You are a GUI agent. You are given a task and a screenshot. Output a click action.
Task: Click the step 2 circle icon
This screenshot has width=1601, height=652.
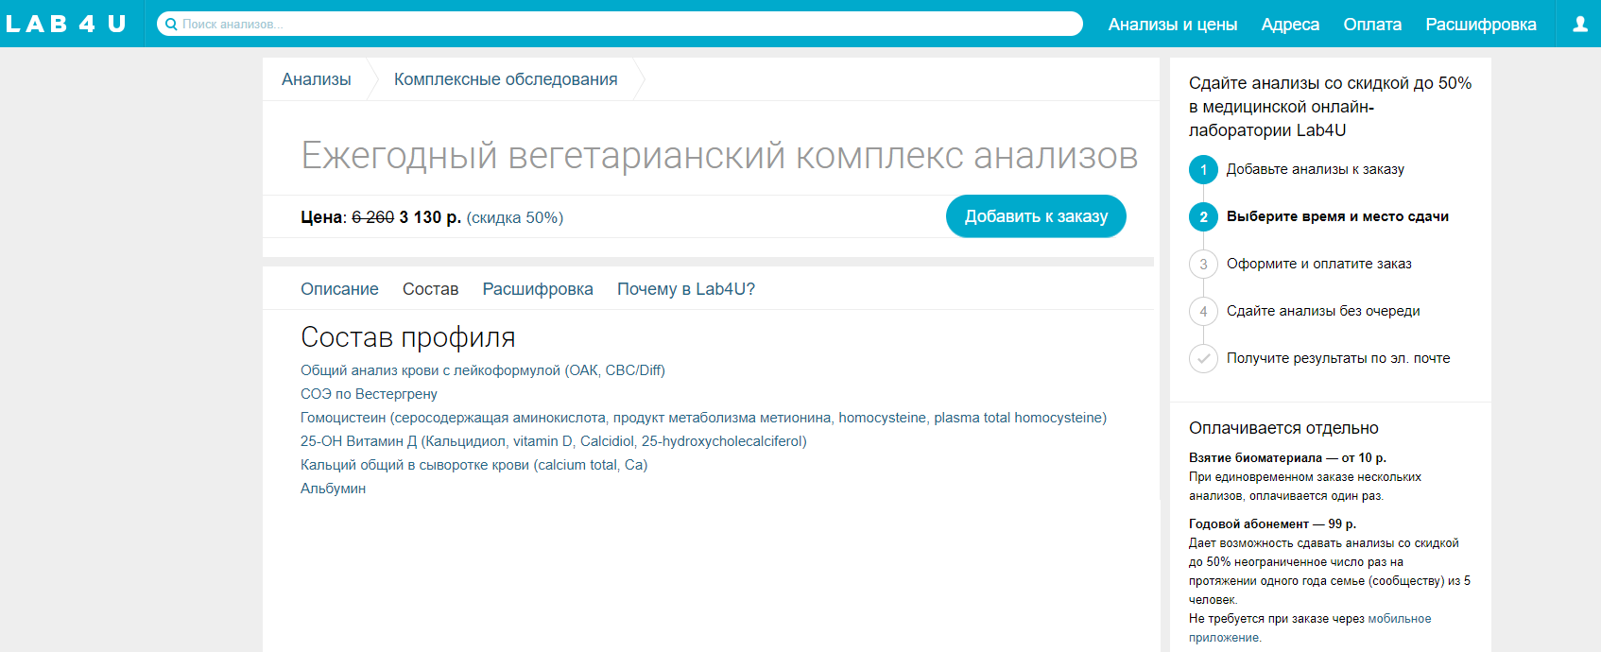pos(1203,217)
